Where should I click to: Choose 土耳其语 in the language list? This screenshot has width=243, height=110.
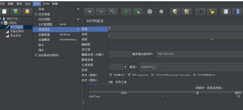click(x=94, y=65)
